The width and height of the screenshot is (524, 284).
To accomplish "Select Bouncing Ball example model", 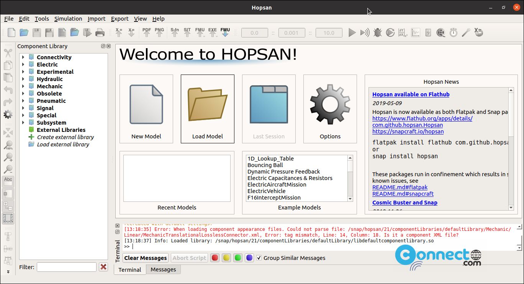I will 265,165.
